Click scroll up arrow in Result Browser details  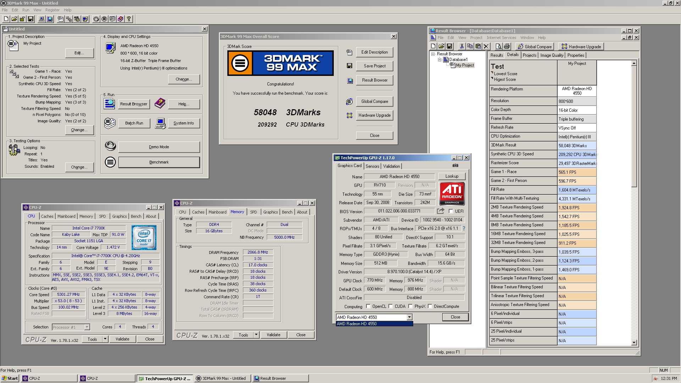pos(634,63)
